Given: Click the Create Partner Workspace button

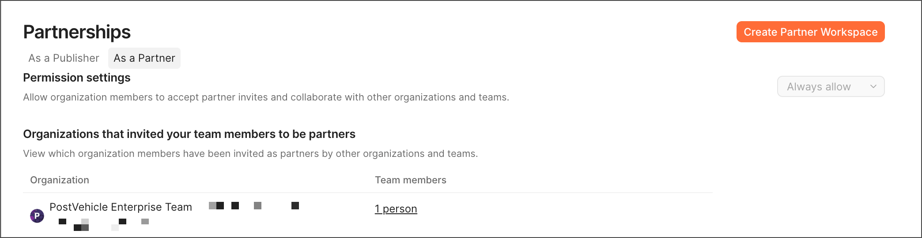Looking at the screenshot, I should click(x=810, y=32).
